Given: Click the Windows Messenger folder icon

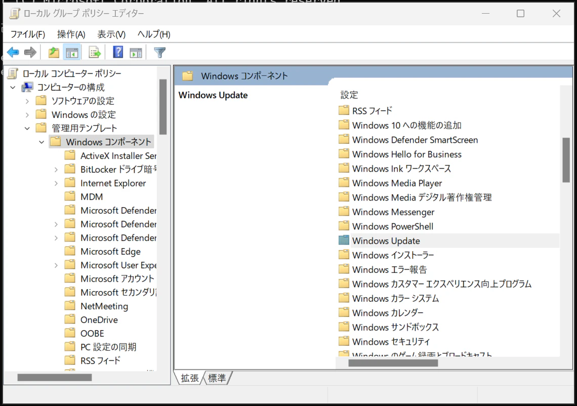Looking at the screenshot, I should [344, 212].
